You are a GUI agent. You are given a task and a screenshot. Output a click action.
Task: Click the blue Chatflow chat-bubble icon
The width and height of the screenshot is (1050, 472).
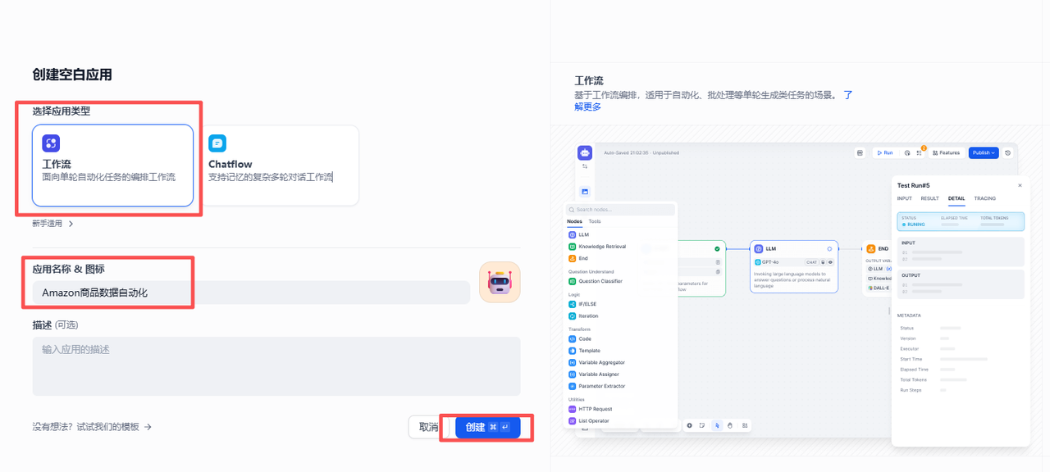coord(217,143)
